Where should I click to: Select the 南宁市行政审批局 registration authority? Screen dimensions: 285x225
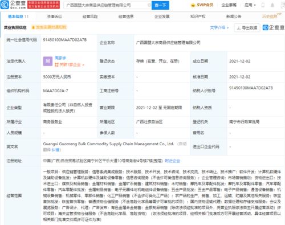[245, 122]
